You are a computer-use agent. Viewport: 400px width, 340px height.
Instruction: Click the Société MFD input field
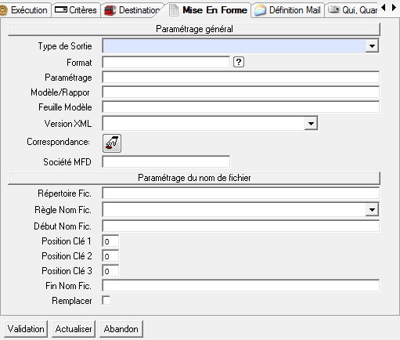coord(166,161)
